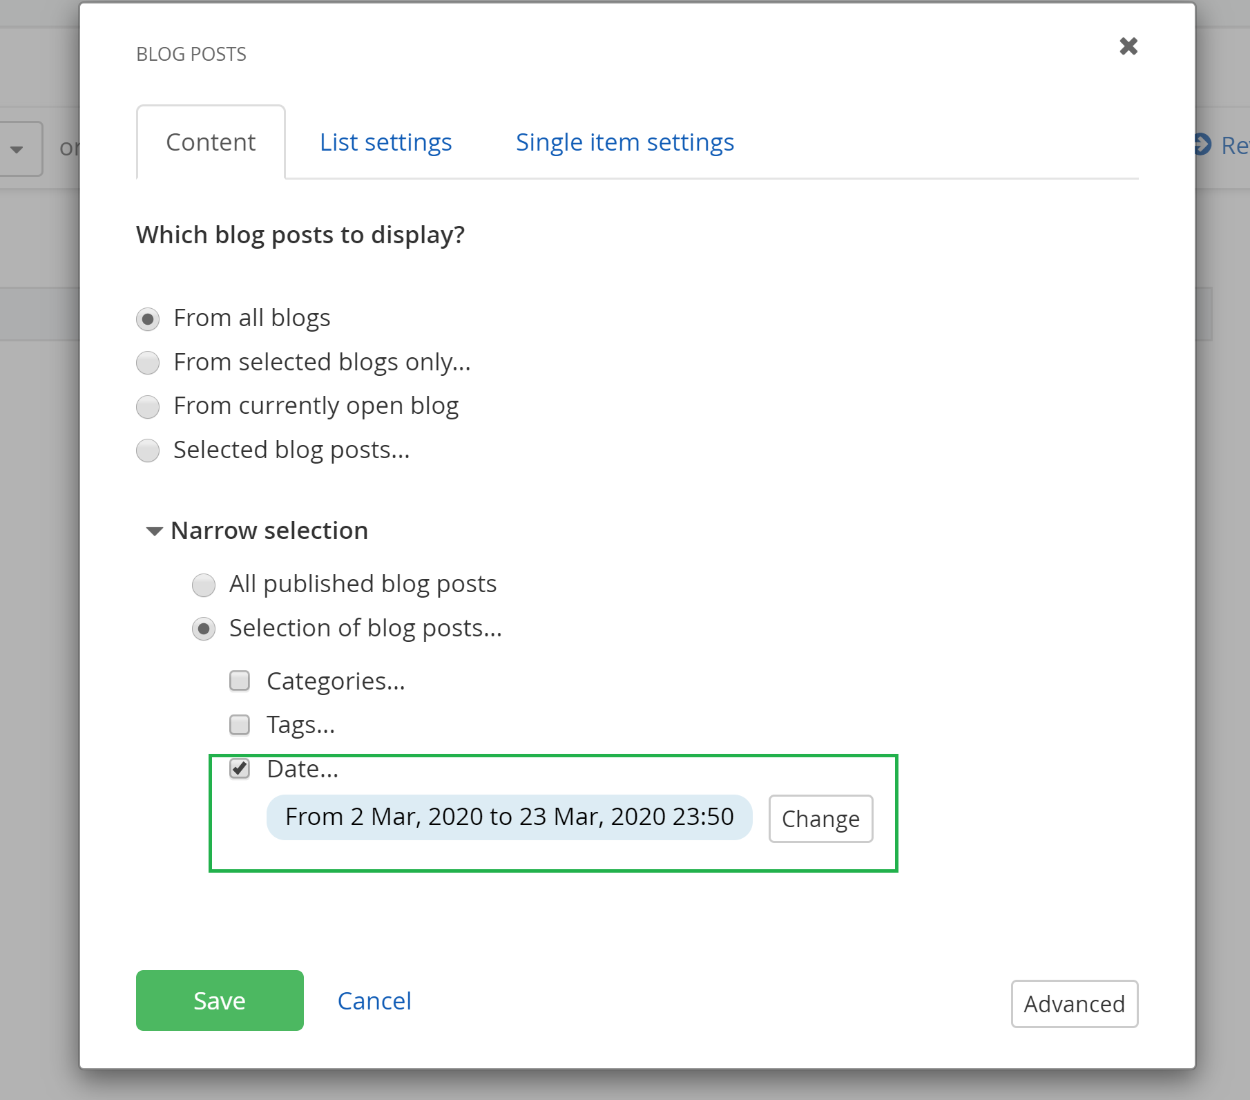Collapse the Narrow selection section
The image size is (1250, 1100).
(154, 531)
